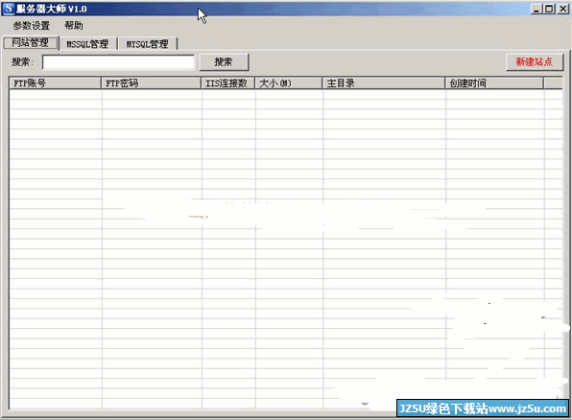Screen dimensions: 572x420
Task: Click the 搜索 button
Action: point(224,62)
